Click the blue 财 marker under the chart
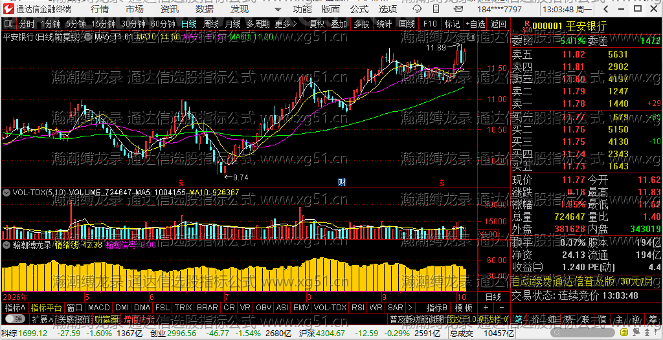The width and height of the screenshot is (663, 340). point(343,182)
